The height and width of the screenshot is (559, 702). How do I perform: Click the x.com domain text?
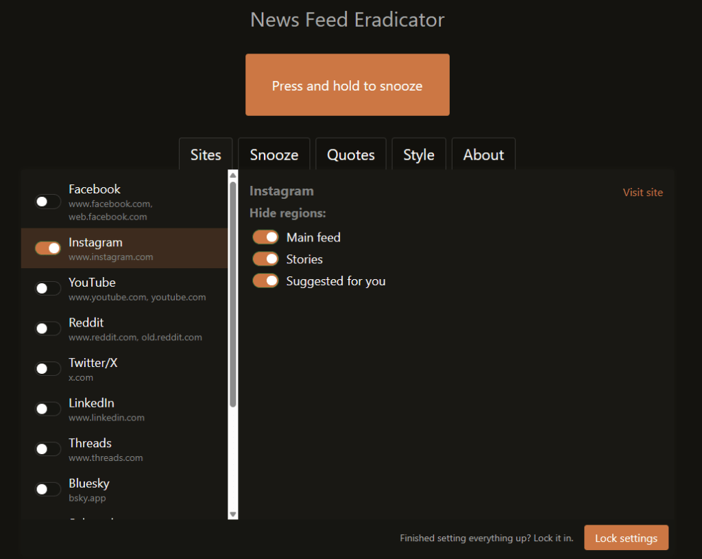[x=81, y=378]
